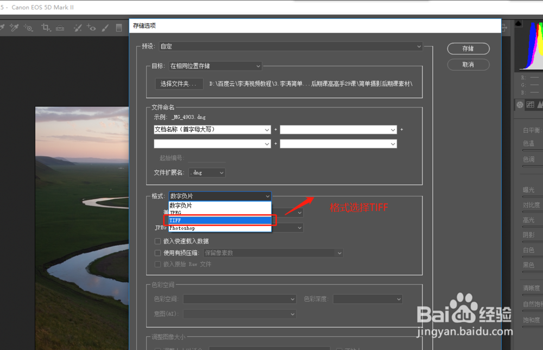Toggle full screen mode icon
Screen dimensions: 543x350
[x=504, y=28]
